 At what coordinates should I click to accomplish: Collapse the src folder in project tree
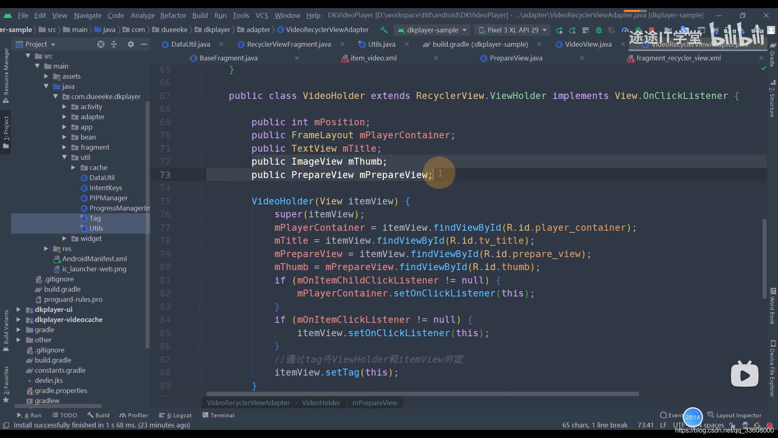pyautogui.click(x=28, y=56)
